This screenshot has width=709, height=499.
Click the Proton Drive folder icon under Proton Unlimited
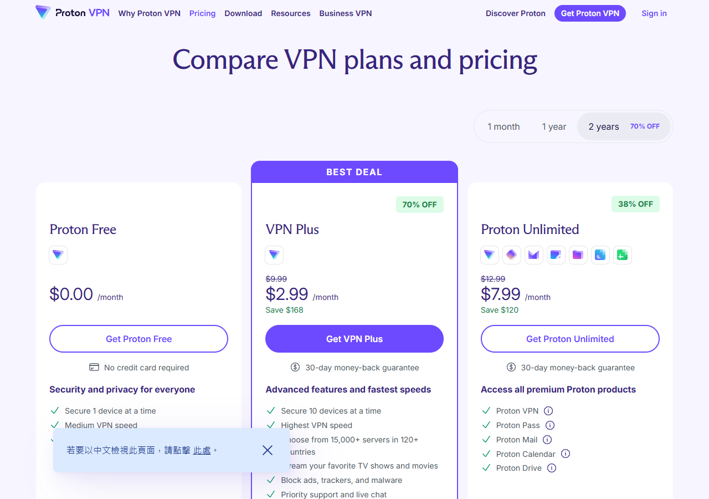pyautogui.click(x=578, y=255)
